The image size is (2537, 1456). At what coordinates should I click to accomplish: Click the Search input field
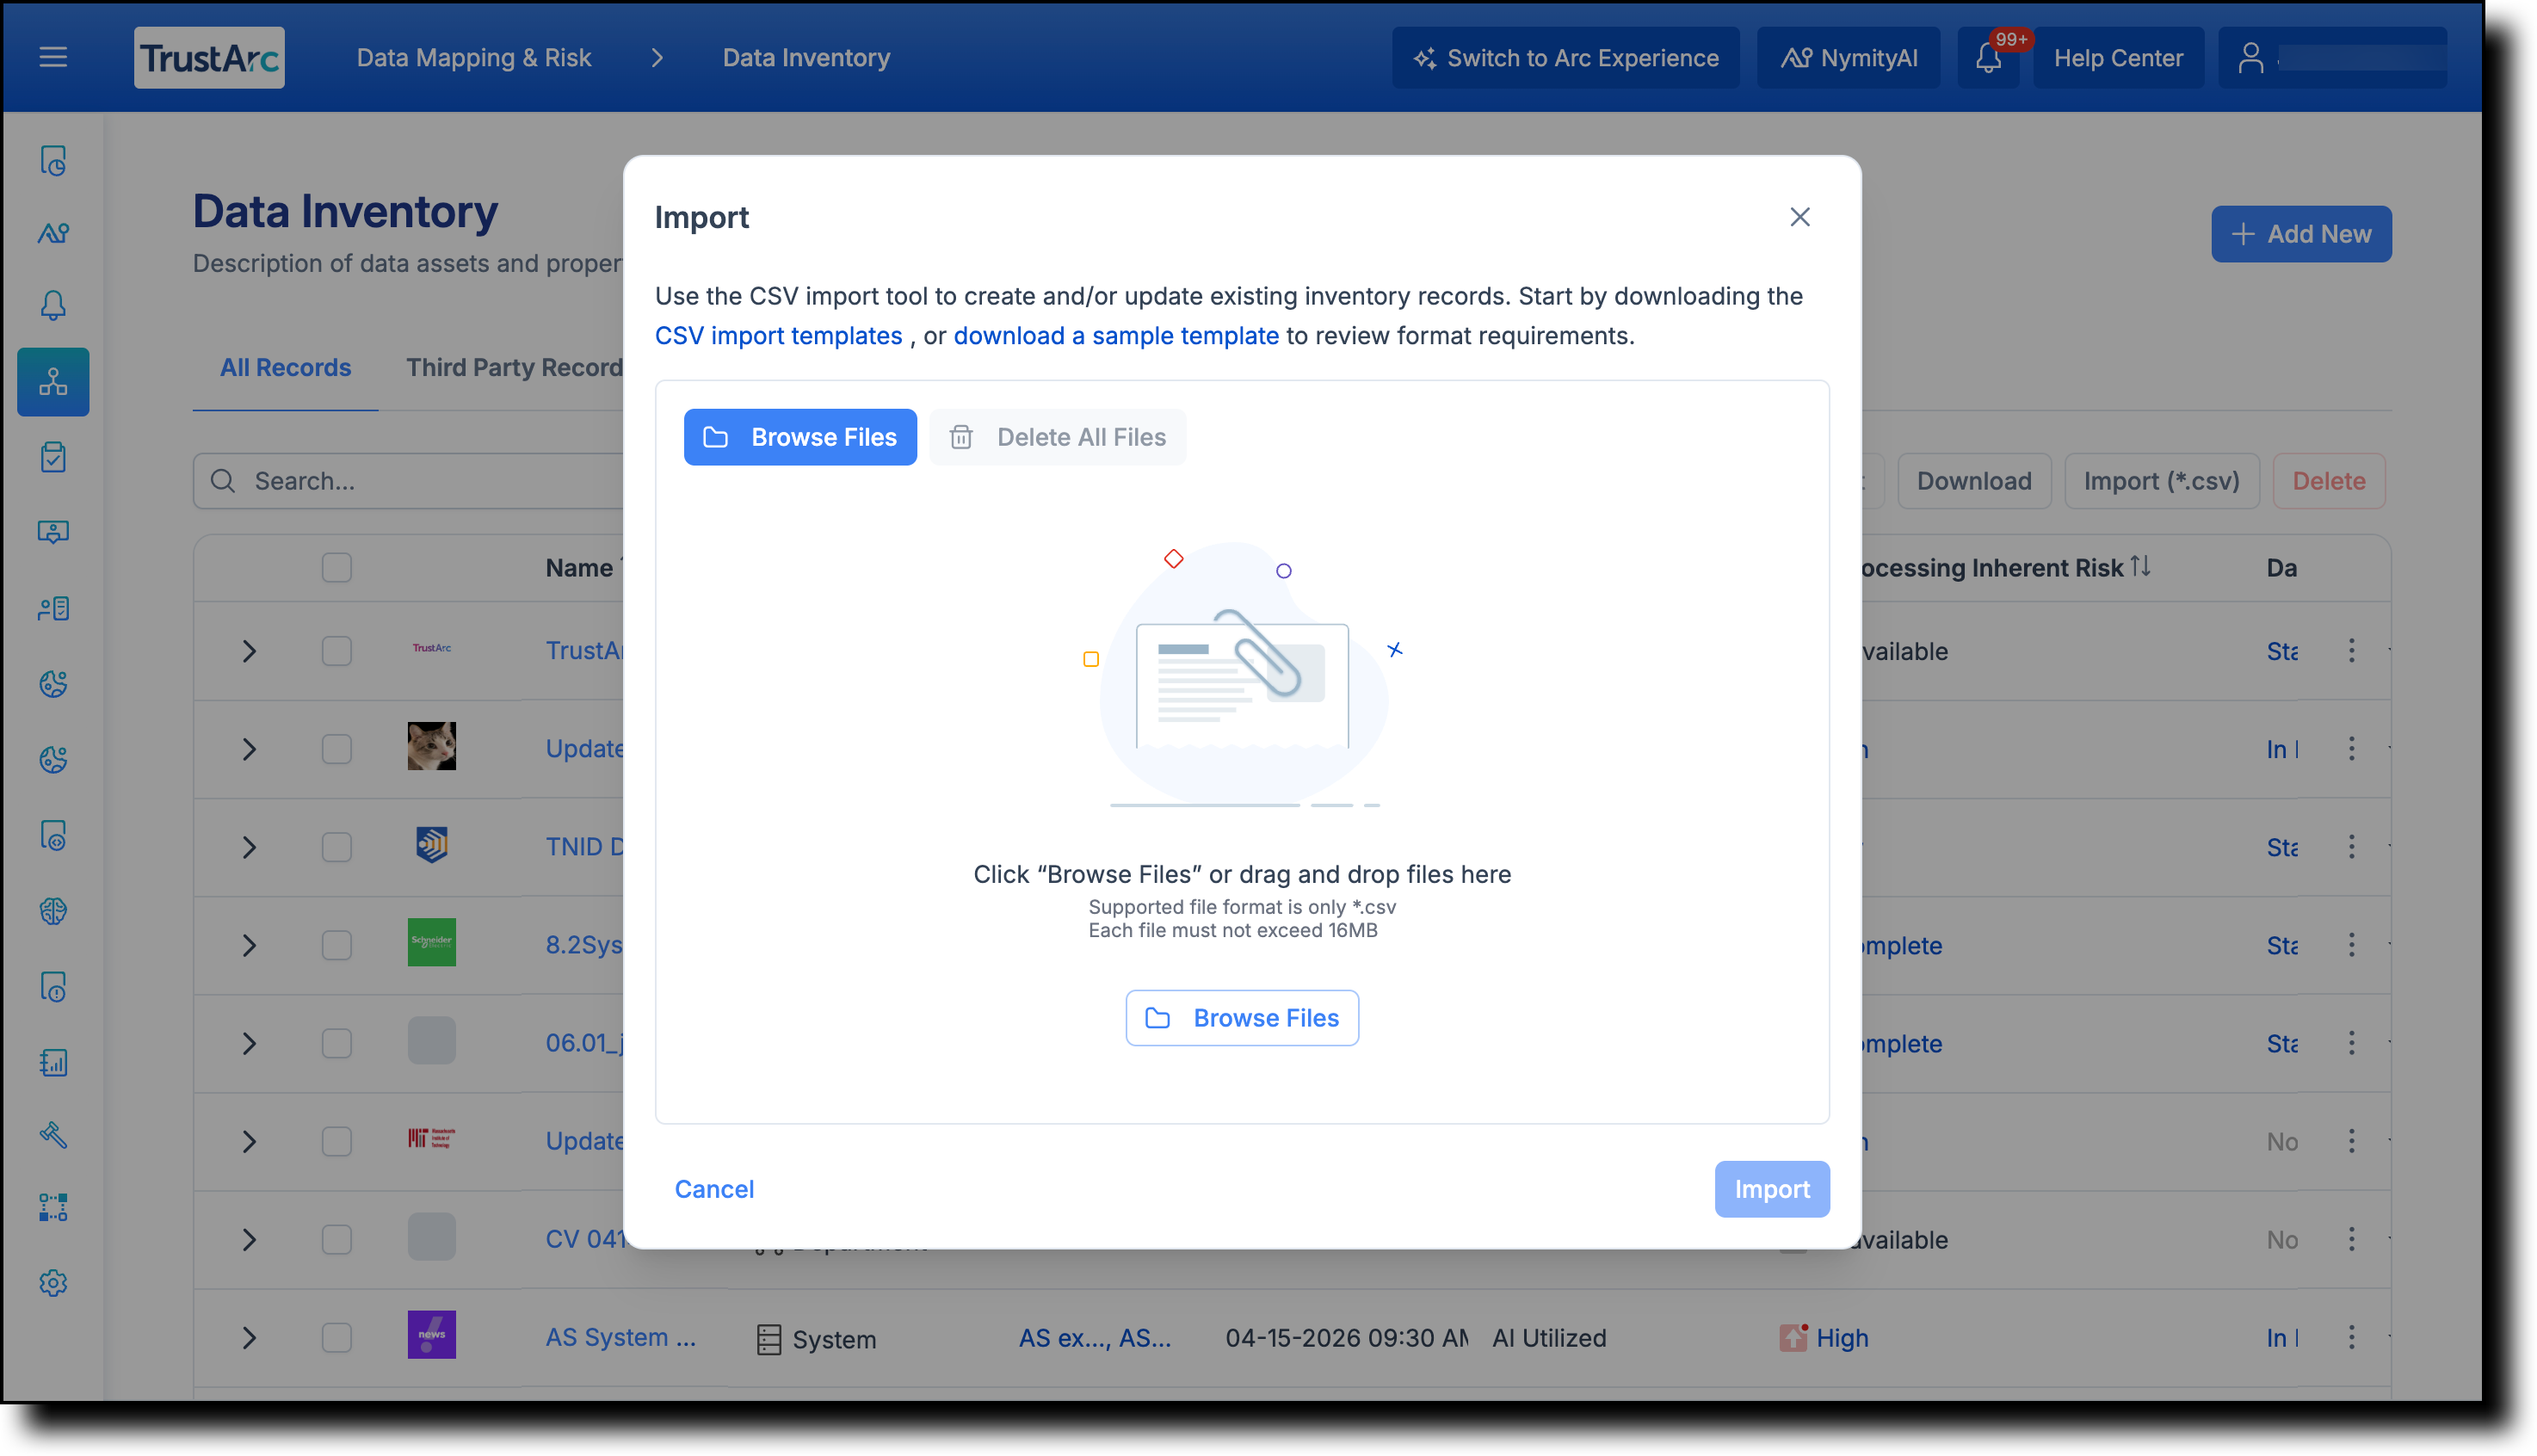408,481
